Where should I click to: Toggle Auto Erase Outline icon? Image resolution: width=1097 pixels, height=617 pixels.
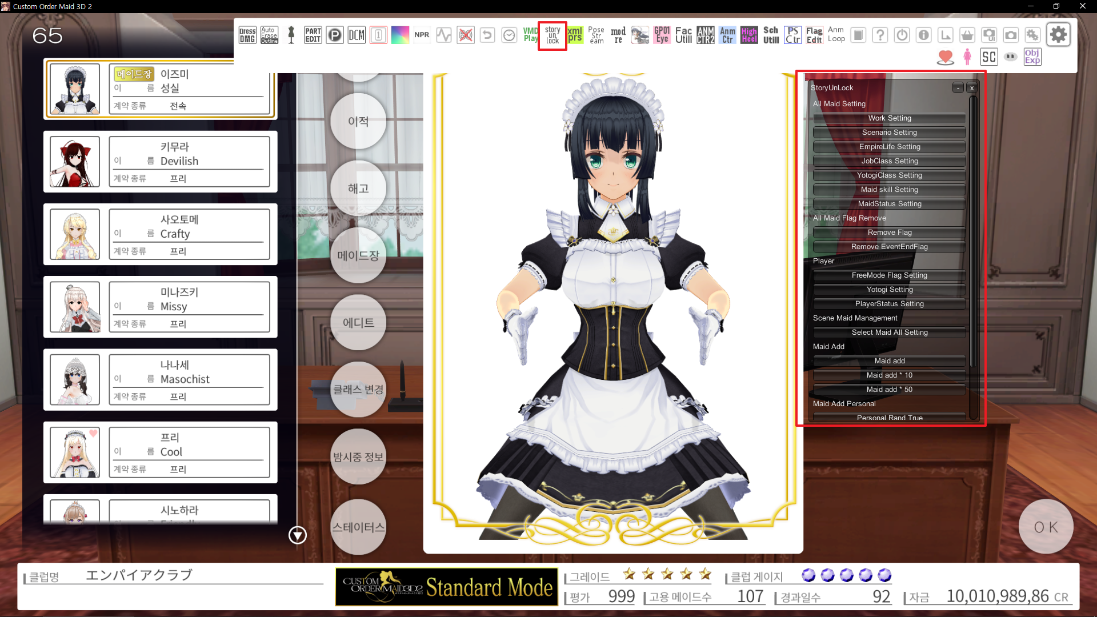[269, 35]
